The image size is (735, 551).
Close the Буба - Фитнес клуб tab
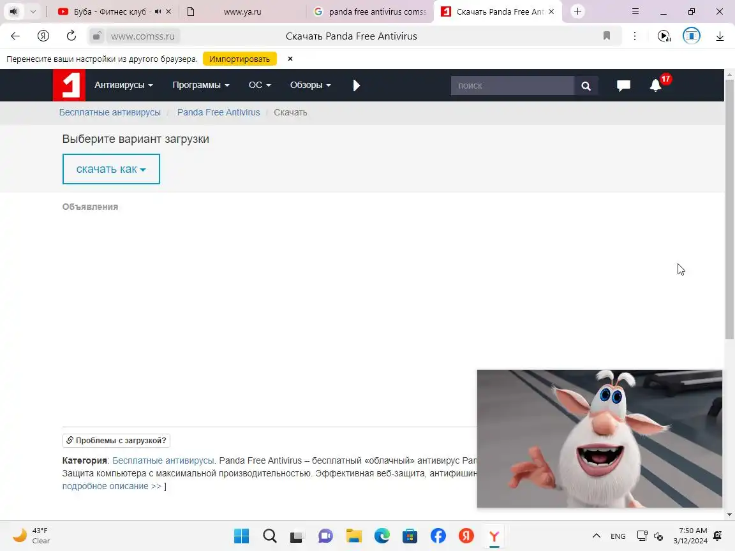(168, 11)
